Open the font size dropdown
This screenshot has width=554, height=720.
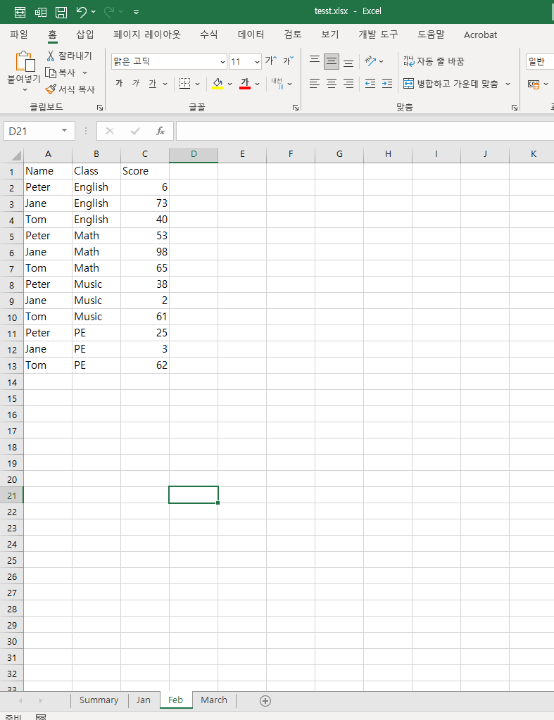(x=257, y=61)
